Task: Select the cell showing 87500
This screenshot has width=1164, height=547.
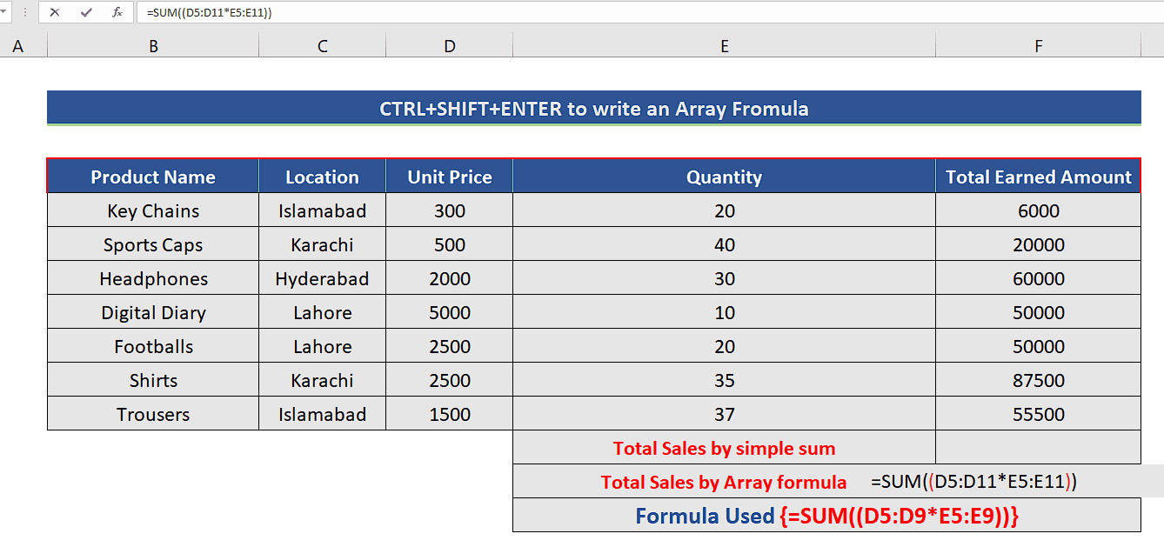Action: point(1038,379)
